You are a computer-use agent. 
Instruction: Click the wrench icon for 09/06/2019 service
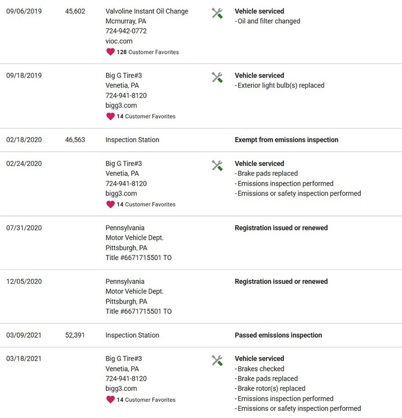[x=217, y=13]
